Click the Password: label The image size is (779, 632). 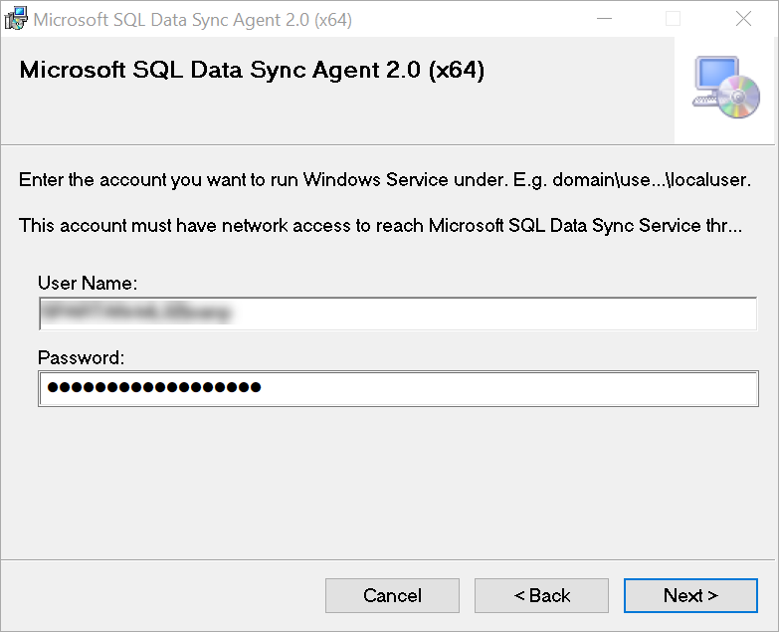[81, 357]
